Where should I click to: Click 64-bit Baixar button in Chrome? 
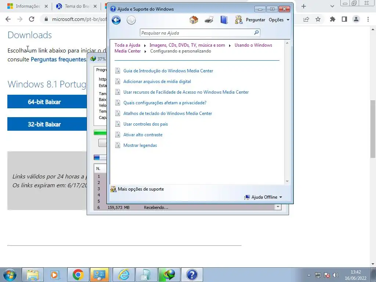47,102
